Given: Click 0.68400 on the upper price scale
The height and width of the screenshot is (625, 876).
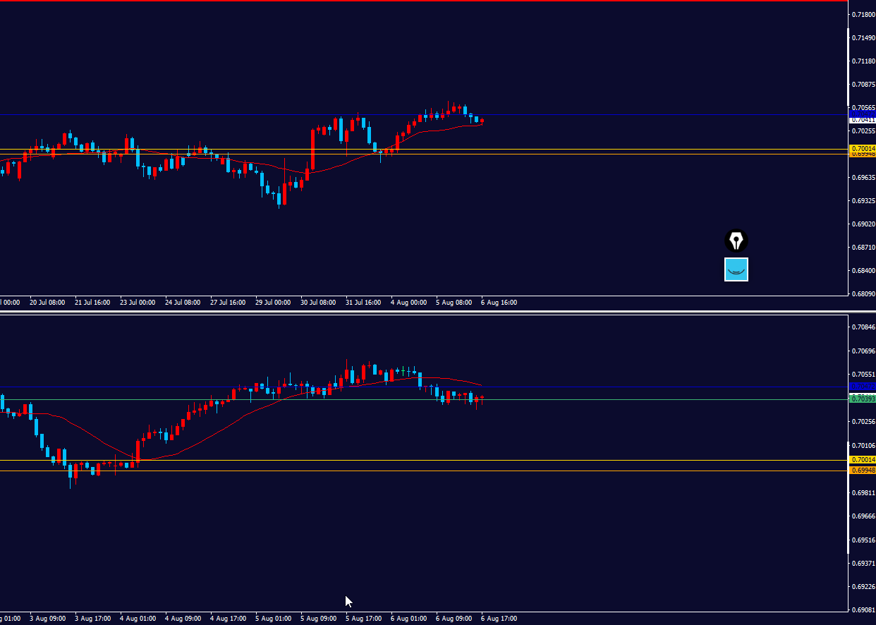Looking at the screenshot, I should 863,270.
